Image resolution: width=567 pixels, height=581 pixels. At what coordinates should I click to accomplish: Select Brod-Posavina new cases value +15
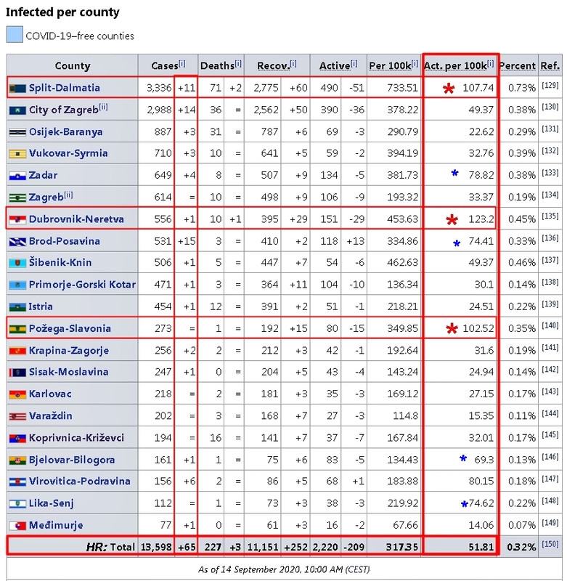[187, 241]
